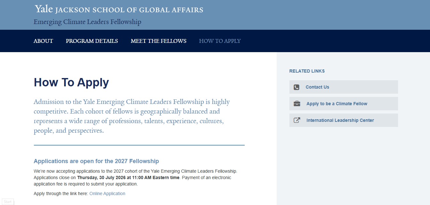Click the external link arrow icon
This screenshot has width=430, height=205.
[x=297, y=120]
